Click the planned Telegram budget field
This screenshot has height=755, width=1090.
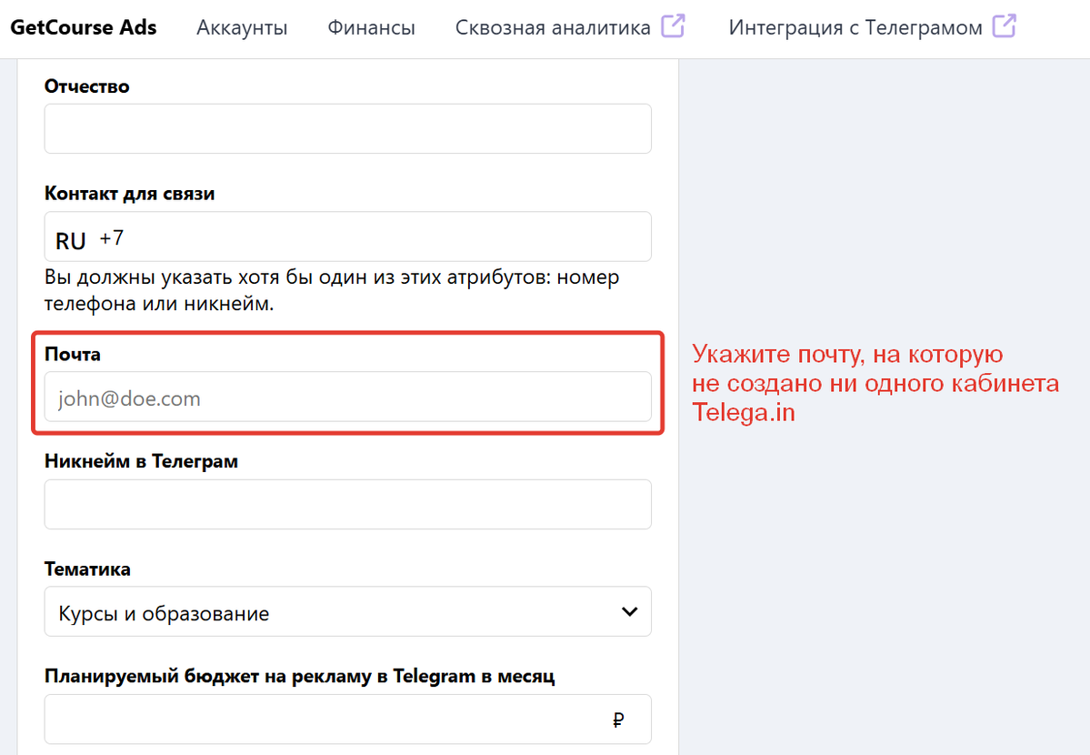click(x=318, y=720)
